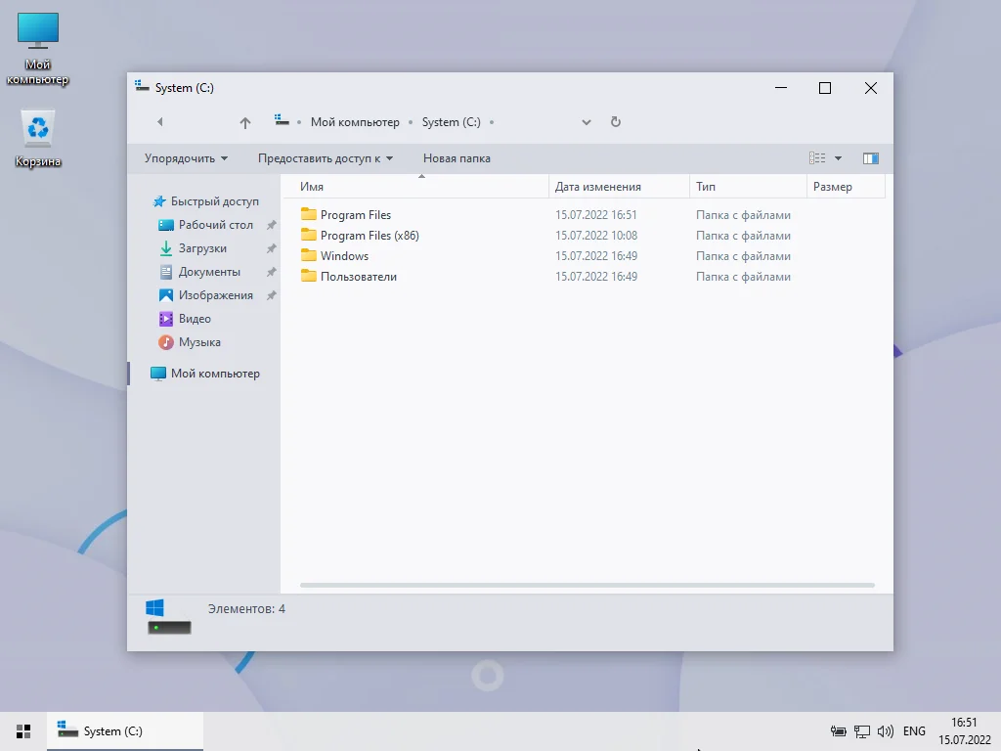Sort by the Размер column header
The height and width of the screenshot is (751, 1001).
coord(846,187)
